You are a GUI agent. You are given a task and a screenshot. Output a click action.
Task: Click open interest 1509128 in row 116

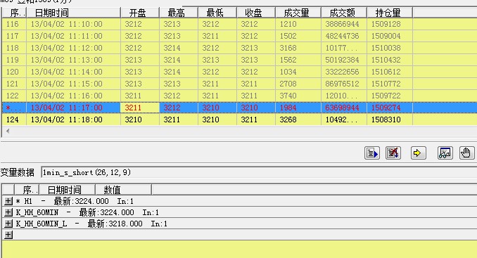click(x=386, y=24)
